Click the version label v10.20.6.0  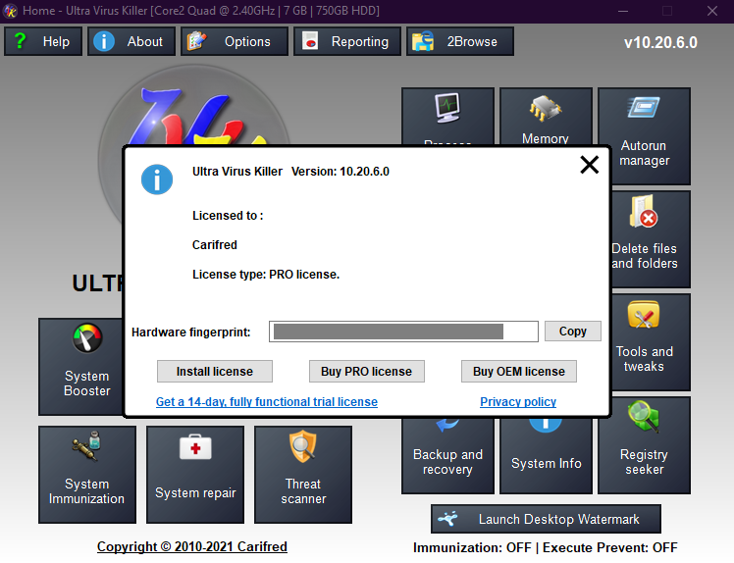point(660,42)
